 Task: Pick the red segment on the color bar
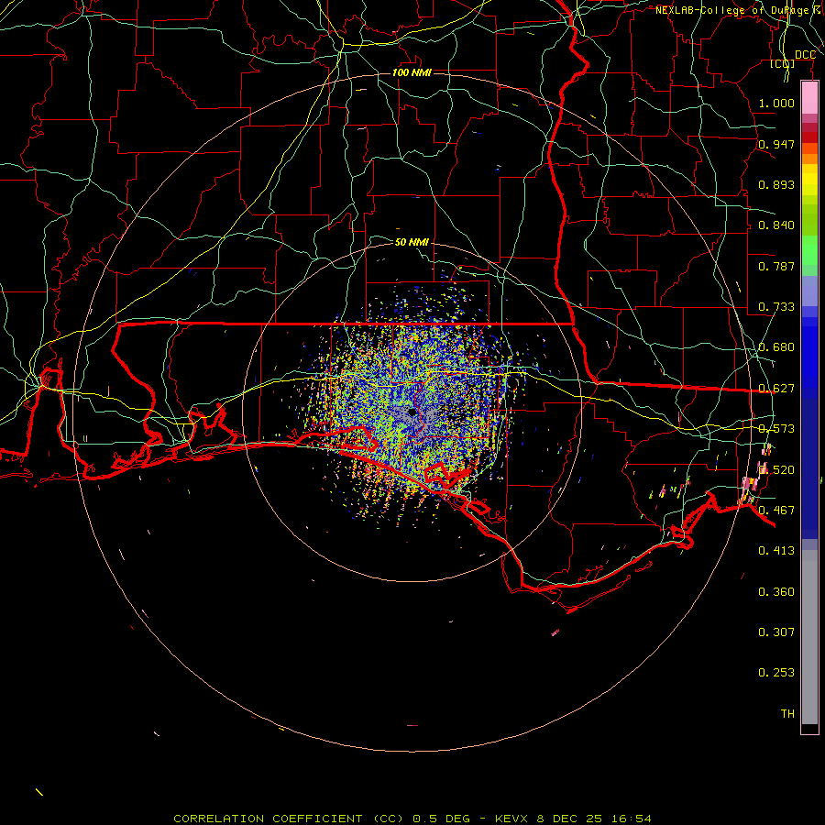pos(809,137)
